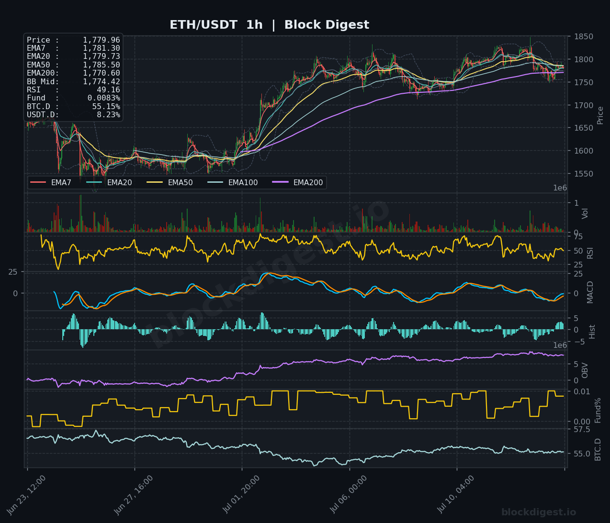Image resolution: width=610 pixels, height=523 pixels.
Task: Click the 1850 price axis label
Action: 584,37
